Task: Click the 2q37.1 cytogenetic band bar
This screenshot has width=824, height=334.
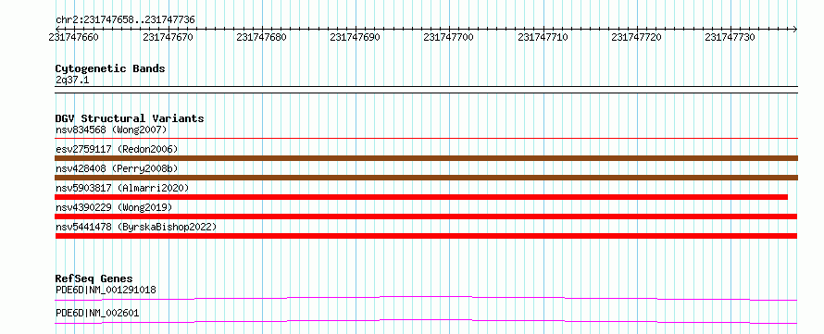Action: click(426, 89)
